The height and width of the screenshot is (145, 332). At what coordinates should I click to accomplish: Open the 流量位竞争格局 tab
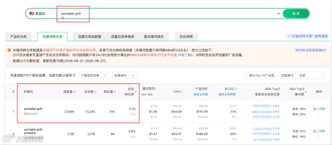[x=122, y=37]
